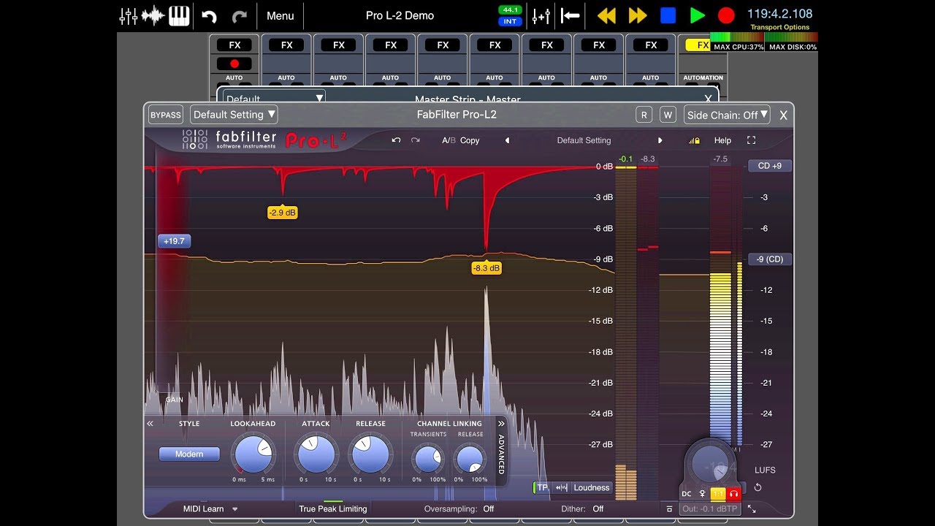The height and width of the screenshot is (526, 935).
Task: Toggle automation write W button
Action: click(668, 115)
